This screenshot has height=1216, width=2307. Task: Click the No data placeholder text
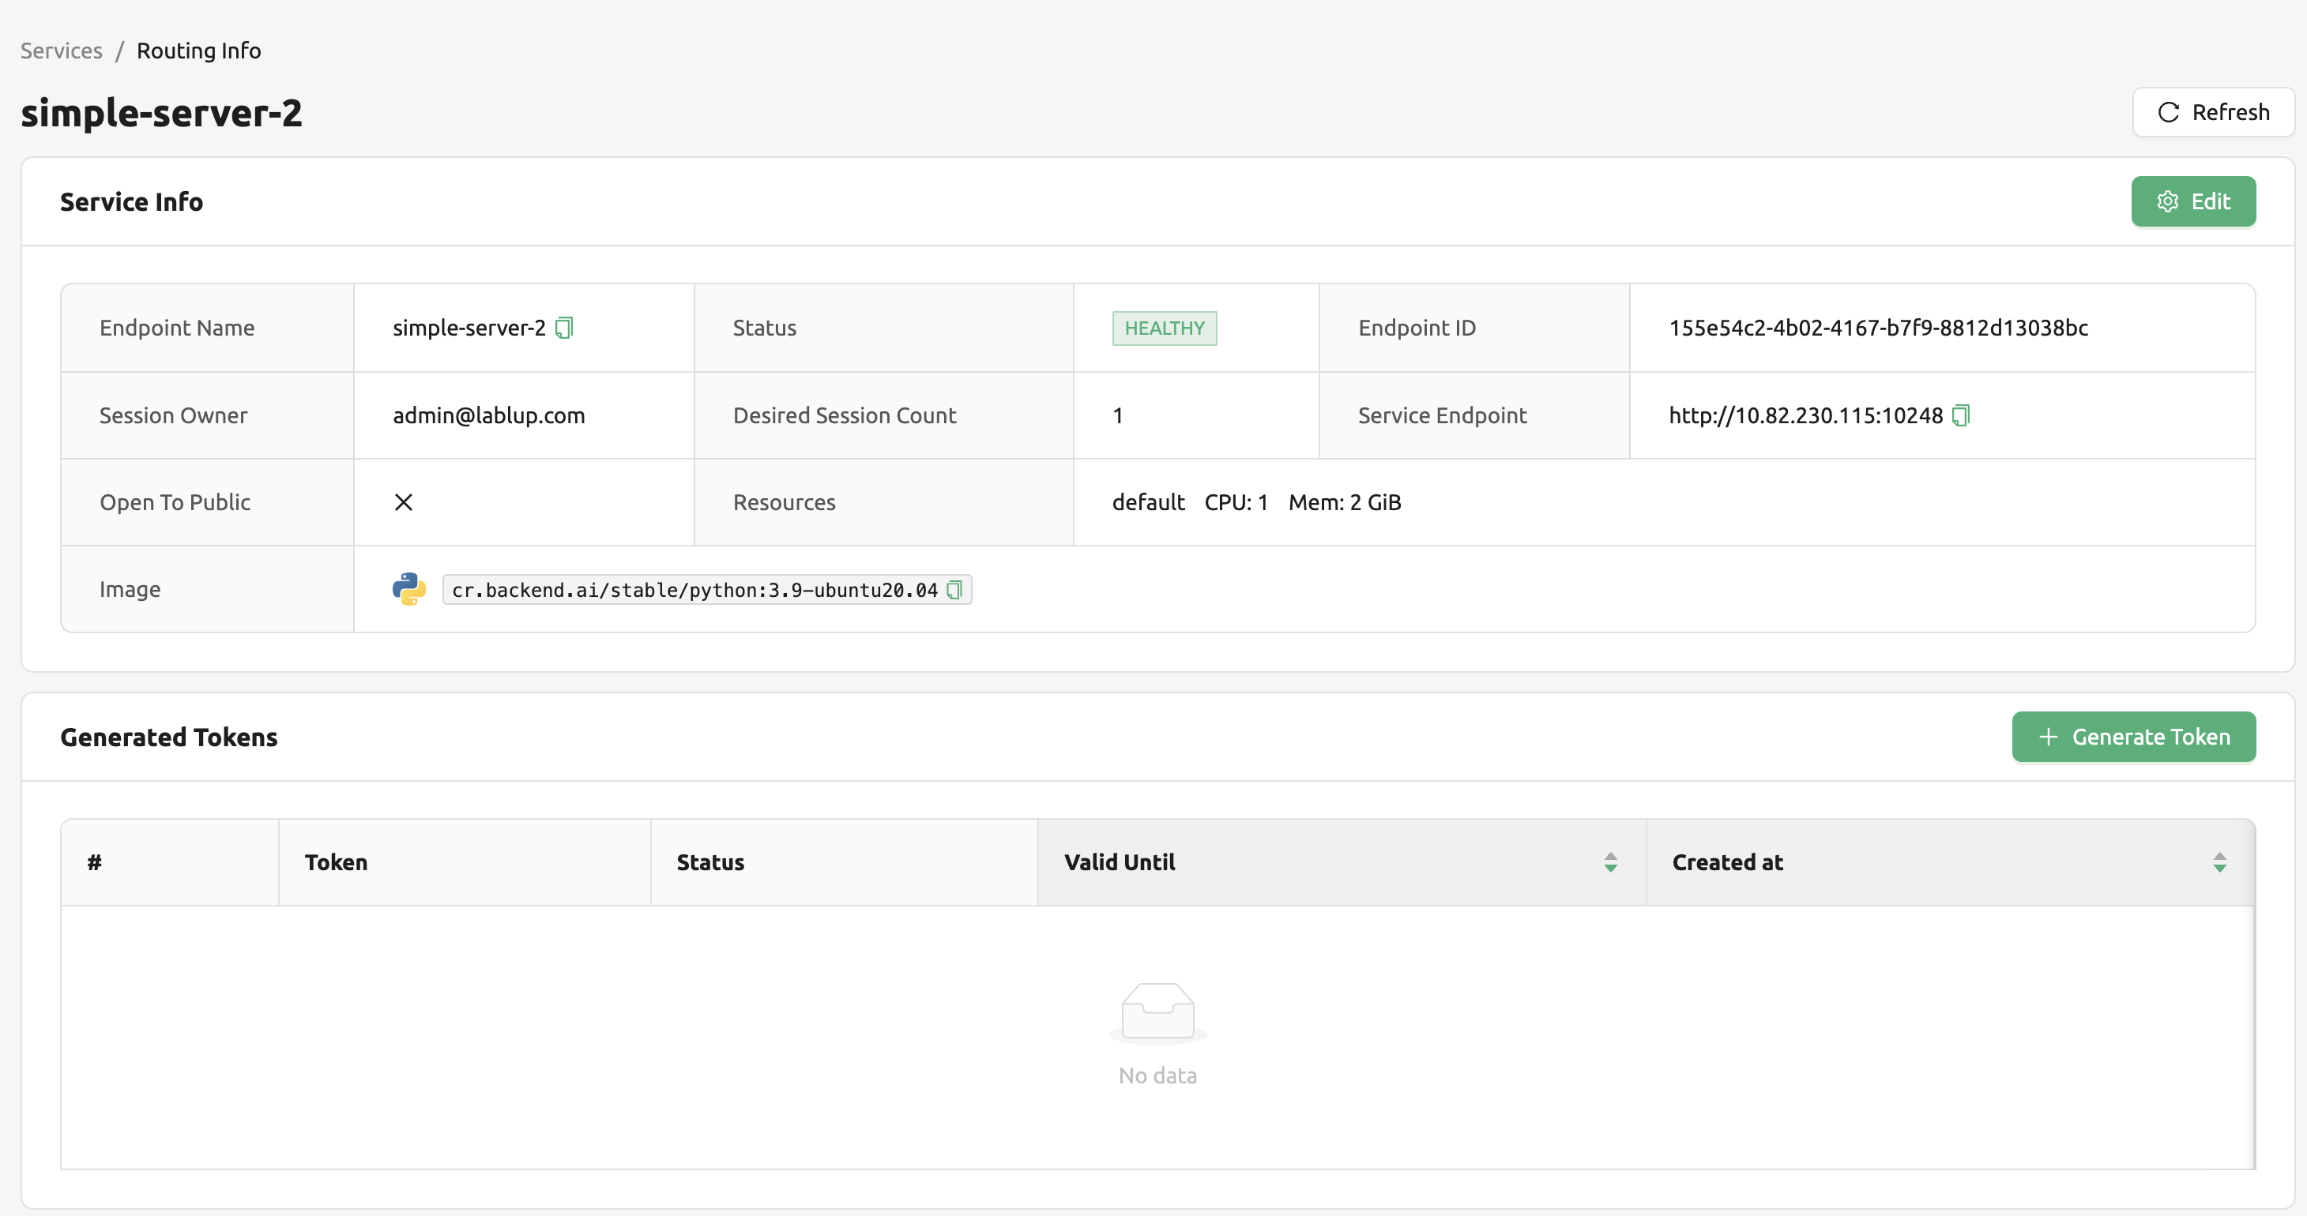(x=1158, y=1076)
